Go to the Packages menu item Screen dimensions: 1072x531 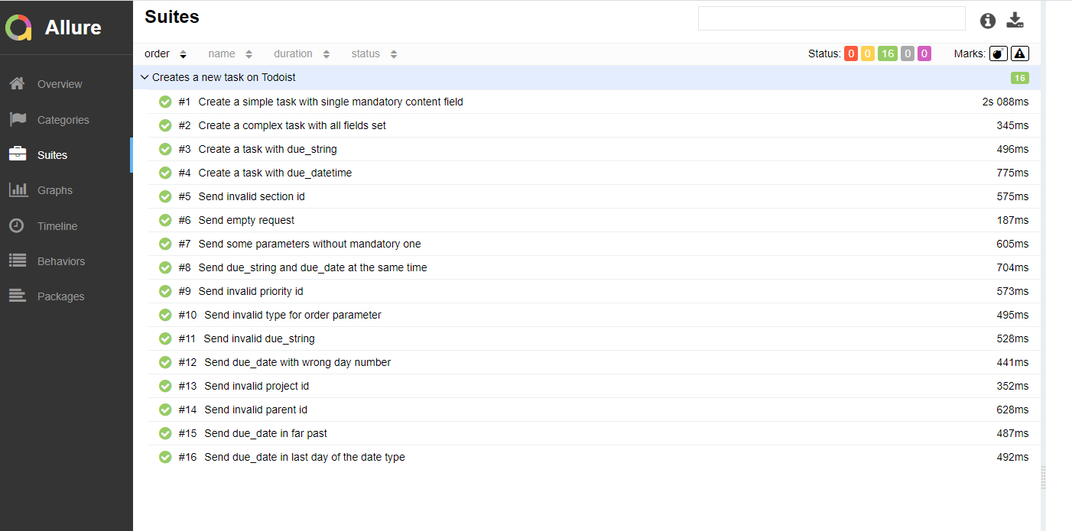[x=61, y=296]
